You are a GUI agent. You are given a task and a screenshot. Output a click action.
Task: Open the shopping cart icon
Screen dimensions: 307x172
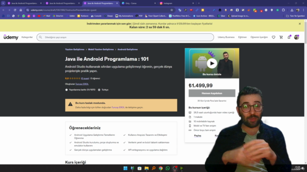point(281,37)
